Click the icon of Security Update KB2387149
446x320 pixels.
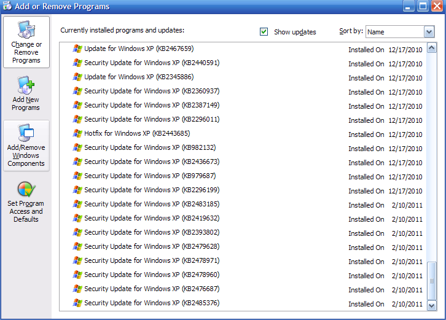click(x=77, y=105)
